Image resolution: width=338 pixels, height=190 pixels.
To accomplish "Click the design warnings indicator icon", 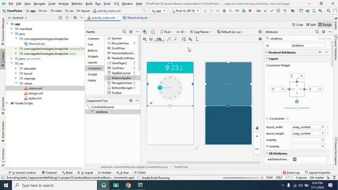I will pyautogui.click(x=260, y=32).
